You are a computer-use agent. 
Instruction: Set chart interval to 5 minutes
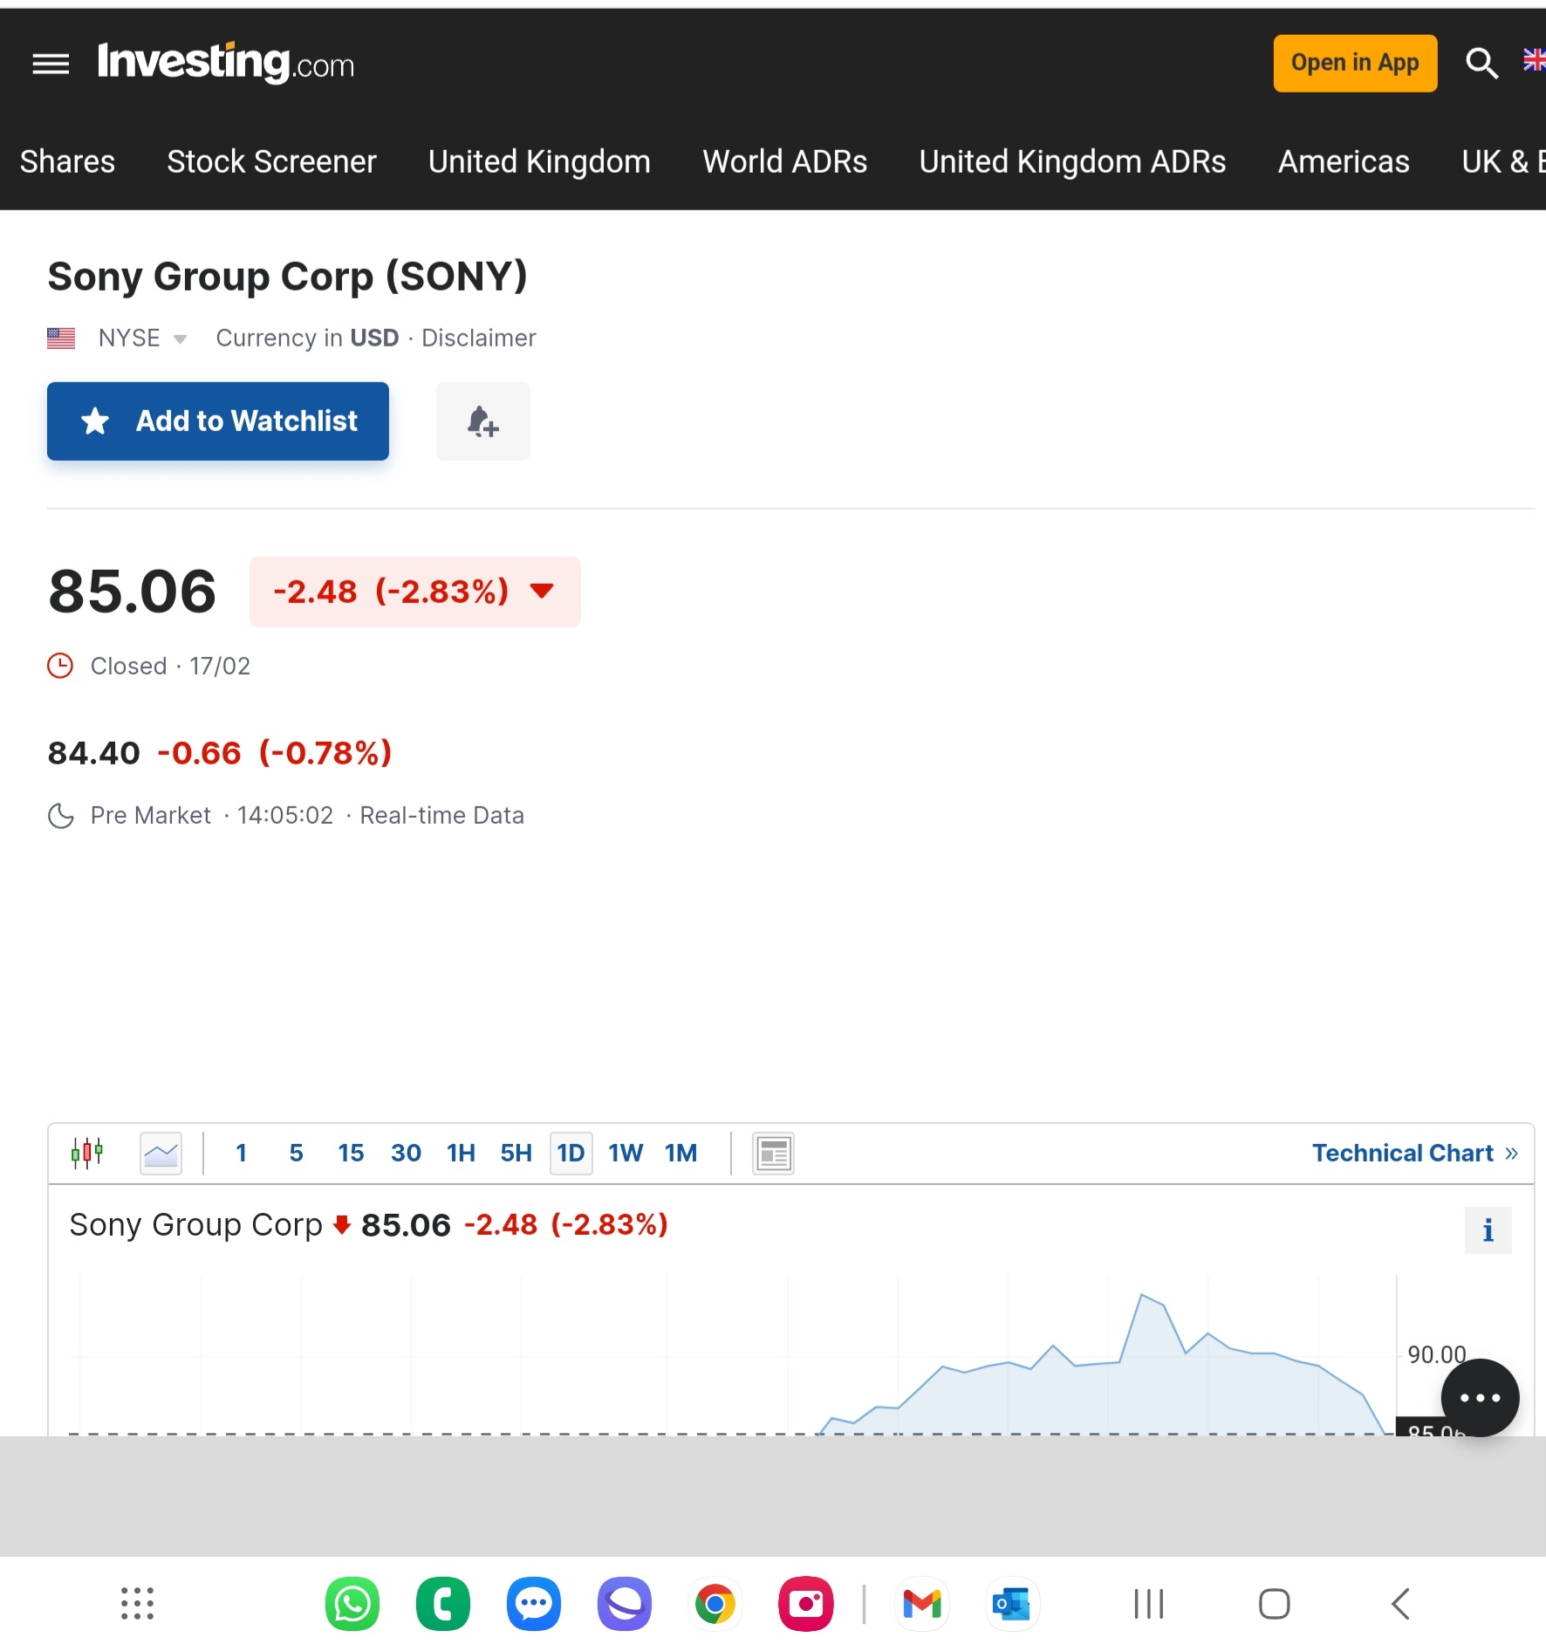click(x=297, y=1153)
